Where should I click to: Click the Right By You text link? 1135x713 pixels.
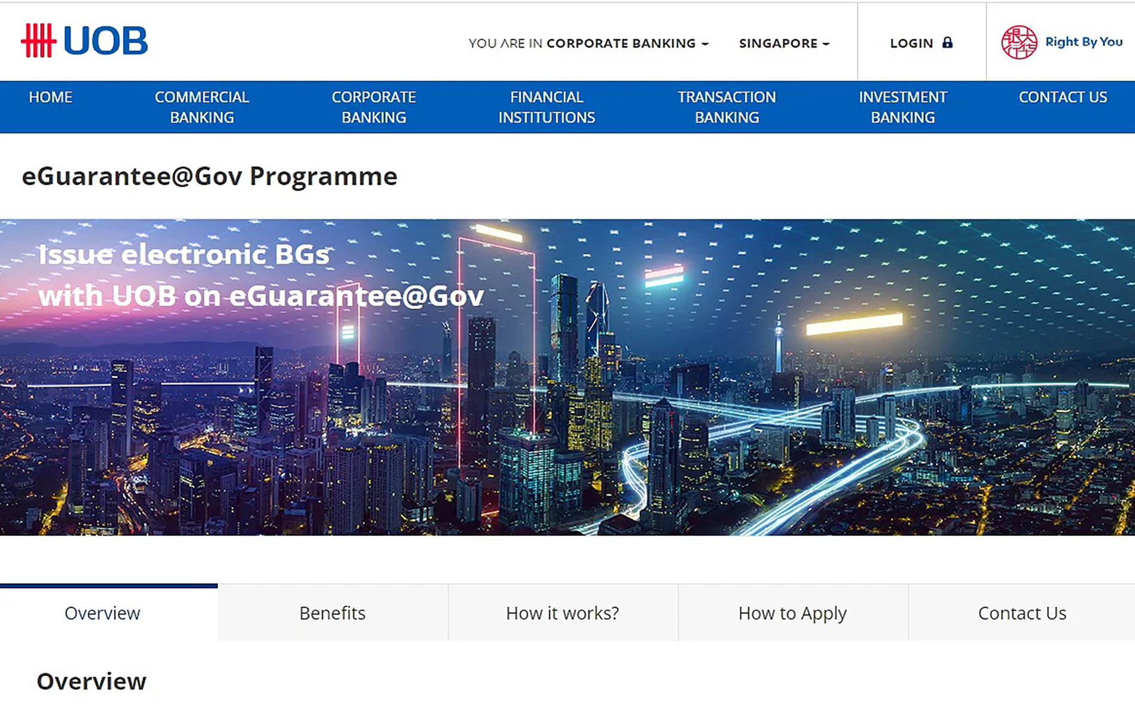(1084, 42)
